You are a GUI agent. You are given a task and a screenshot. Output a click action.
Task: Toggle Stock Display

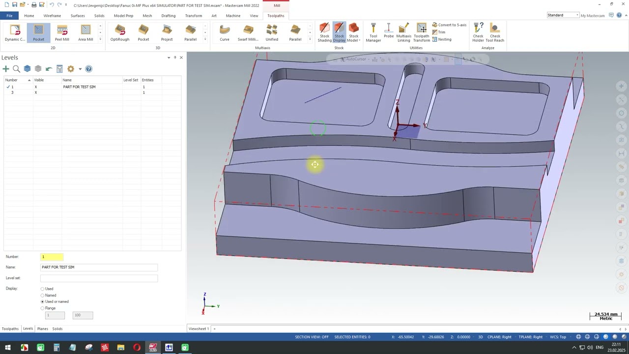coord(339,32)
